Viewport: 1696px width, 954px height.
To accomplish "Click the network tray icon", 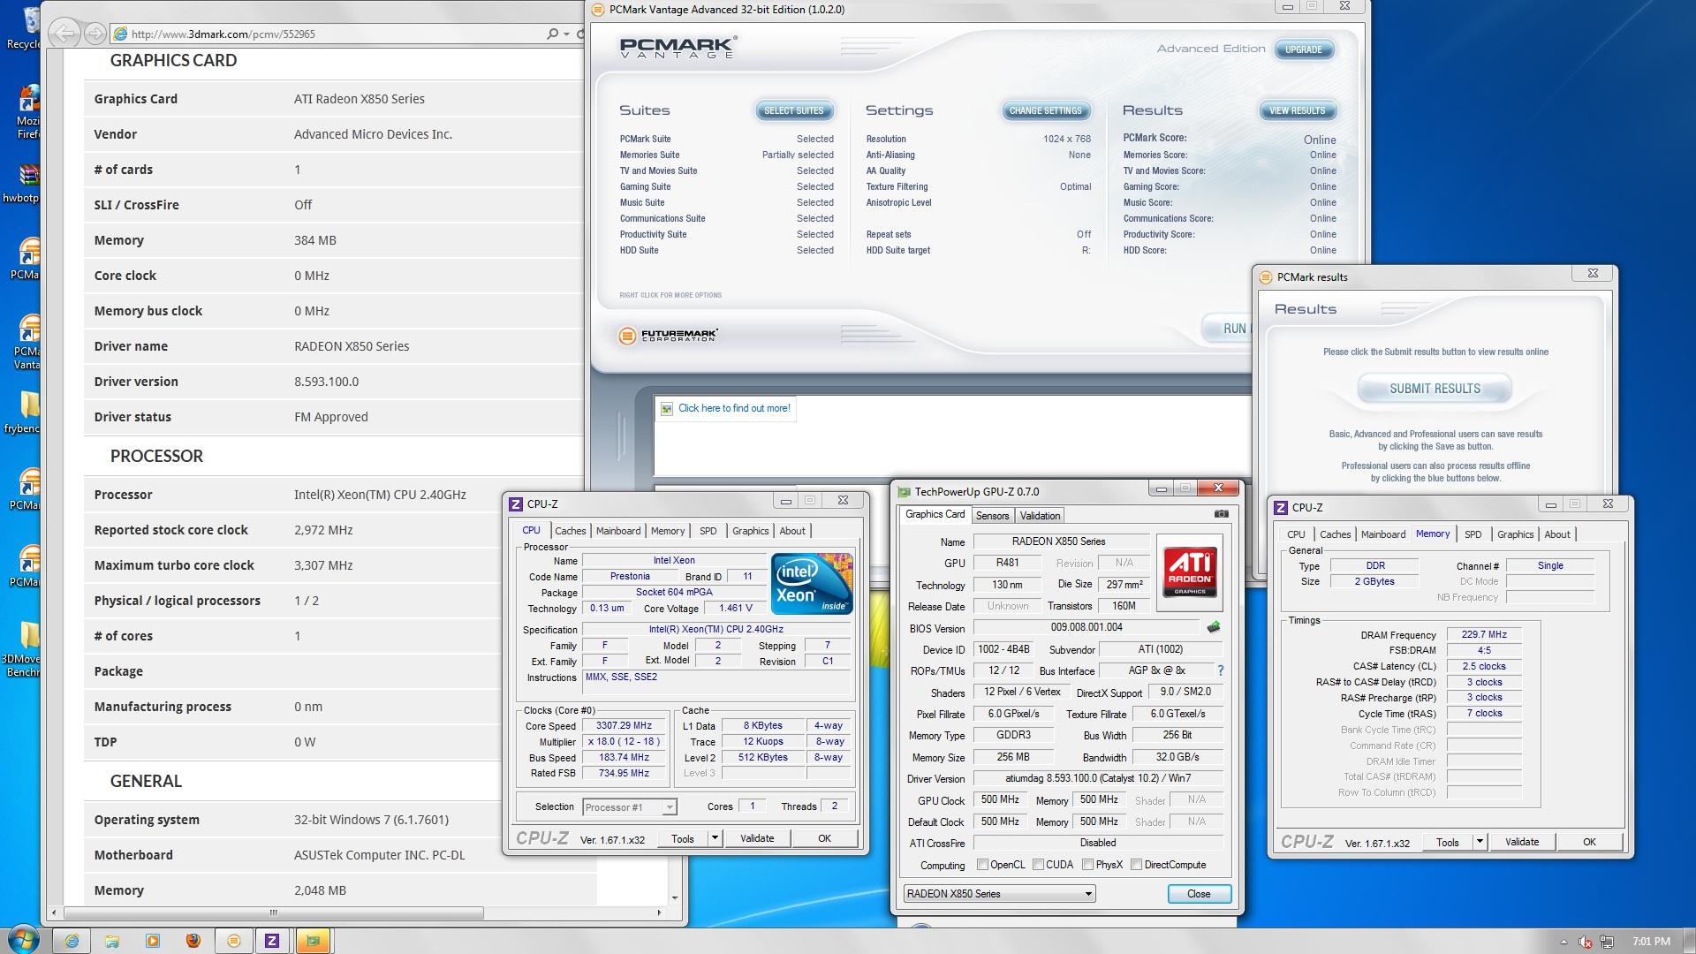I will click(x=1608, y=942).
